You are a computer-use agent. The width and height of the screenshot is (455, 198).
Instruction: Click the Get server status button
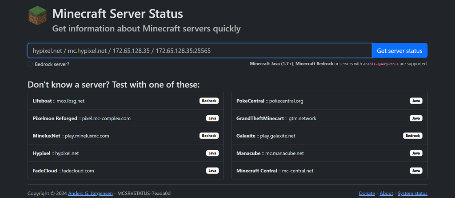tap(399, 50)
